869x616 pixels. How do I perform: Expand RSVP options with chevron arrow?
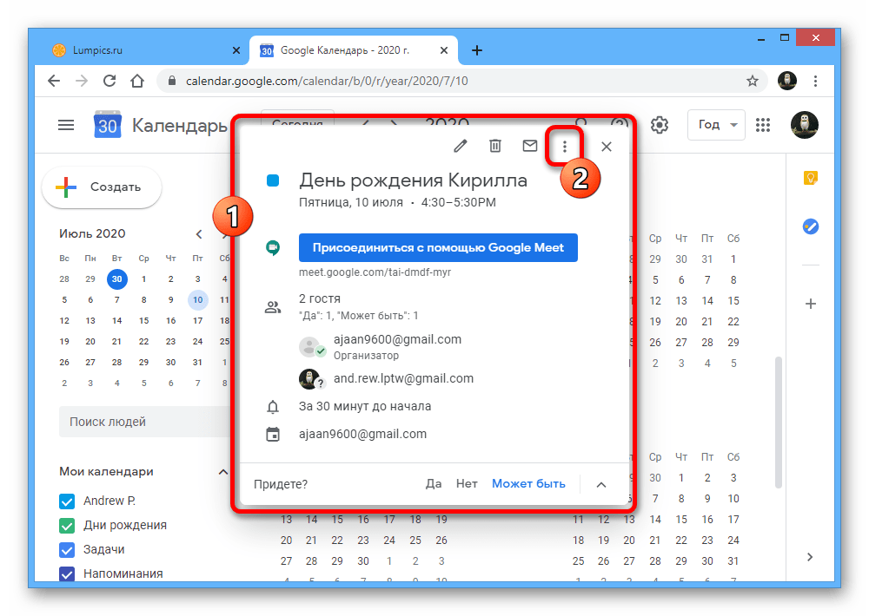coord(601,484)
